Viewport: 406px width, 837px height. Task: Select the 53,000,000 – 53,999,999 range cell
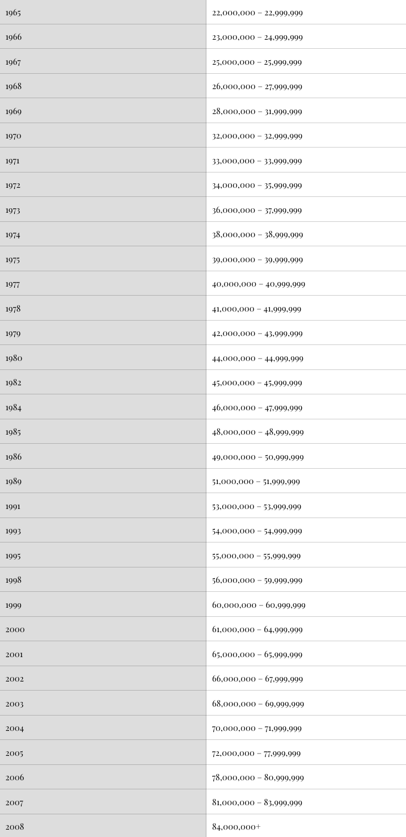(306, 506)
